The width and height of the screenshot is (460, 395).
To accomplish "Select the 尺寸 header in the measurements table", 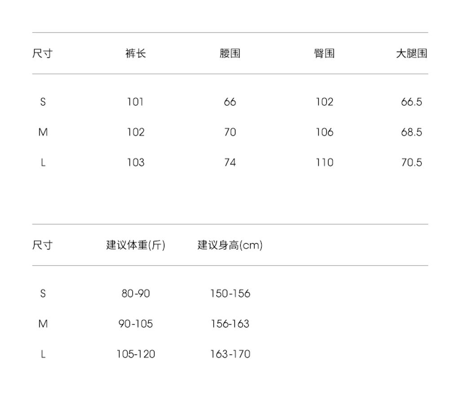I will (42, 53).
